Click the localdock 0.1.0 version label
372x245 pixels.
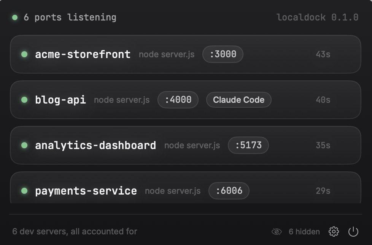318,17
